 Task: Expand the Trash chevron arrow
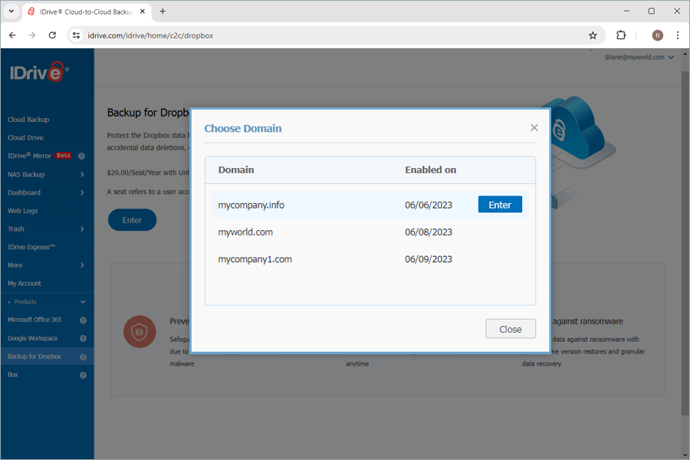[82, 229]
